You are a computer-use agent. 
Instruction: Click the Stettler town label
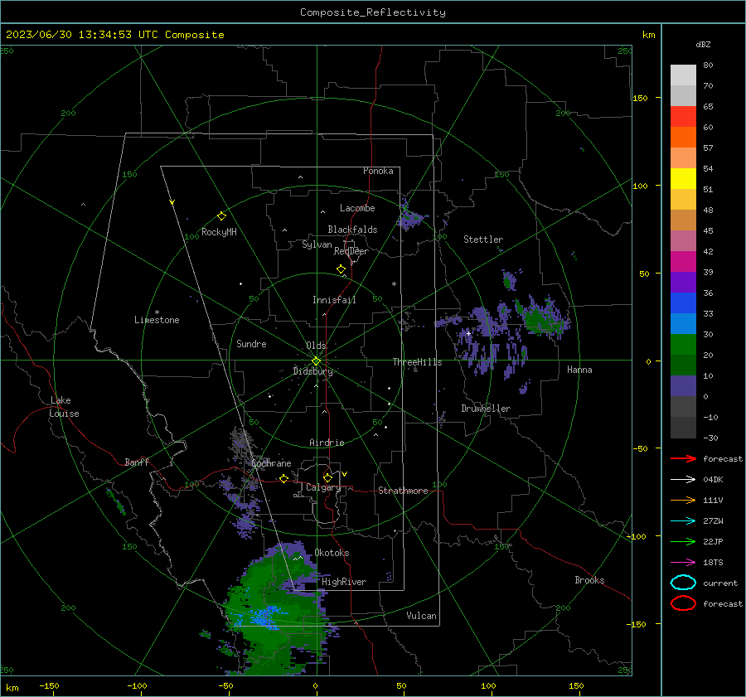coord(483,240)
